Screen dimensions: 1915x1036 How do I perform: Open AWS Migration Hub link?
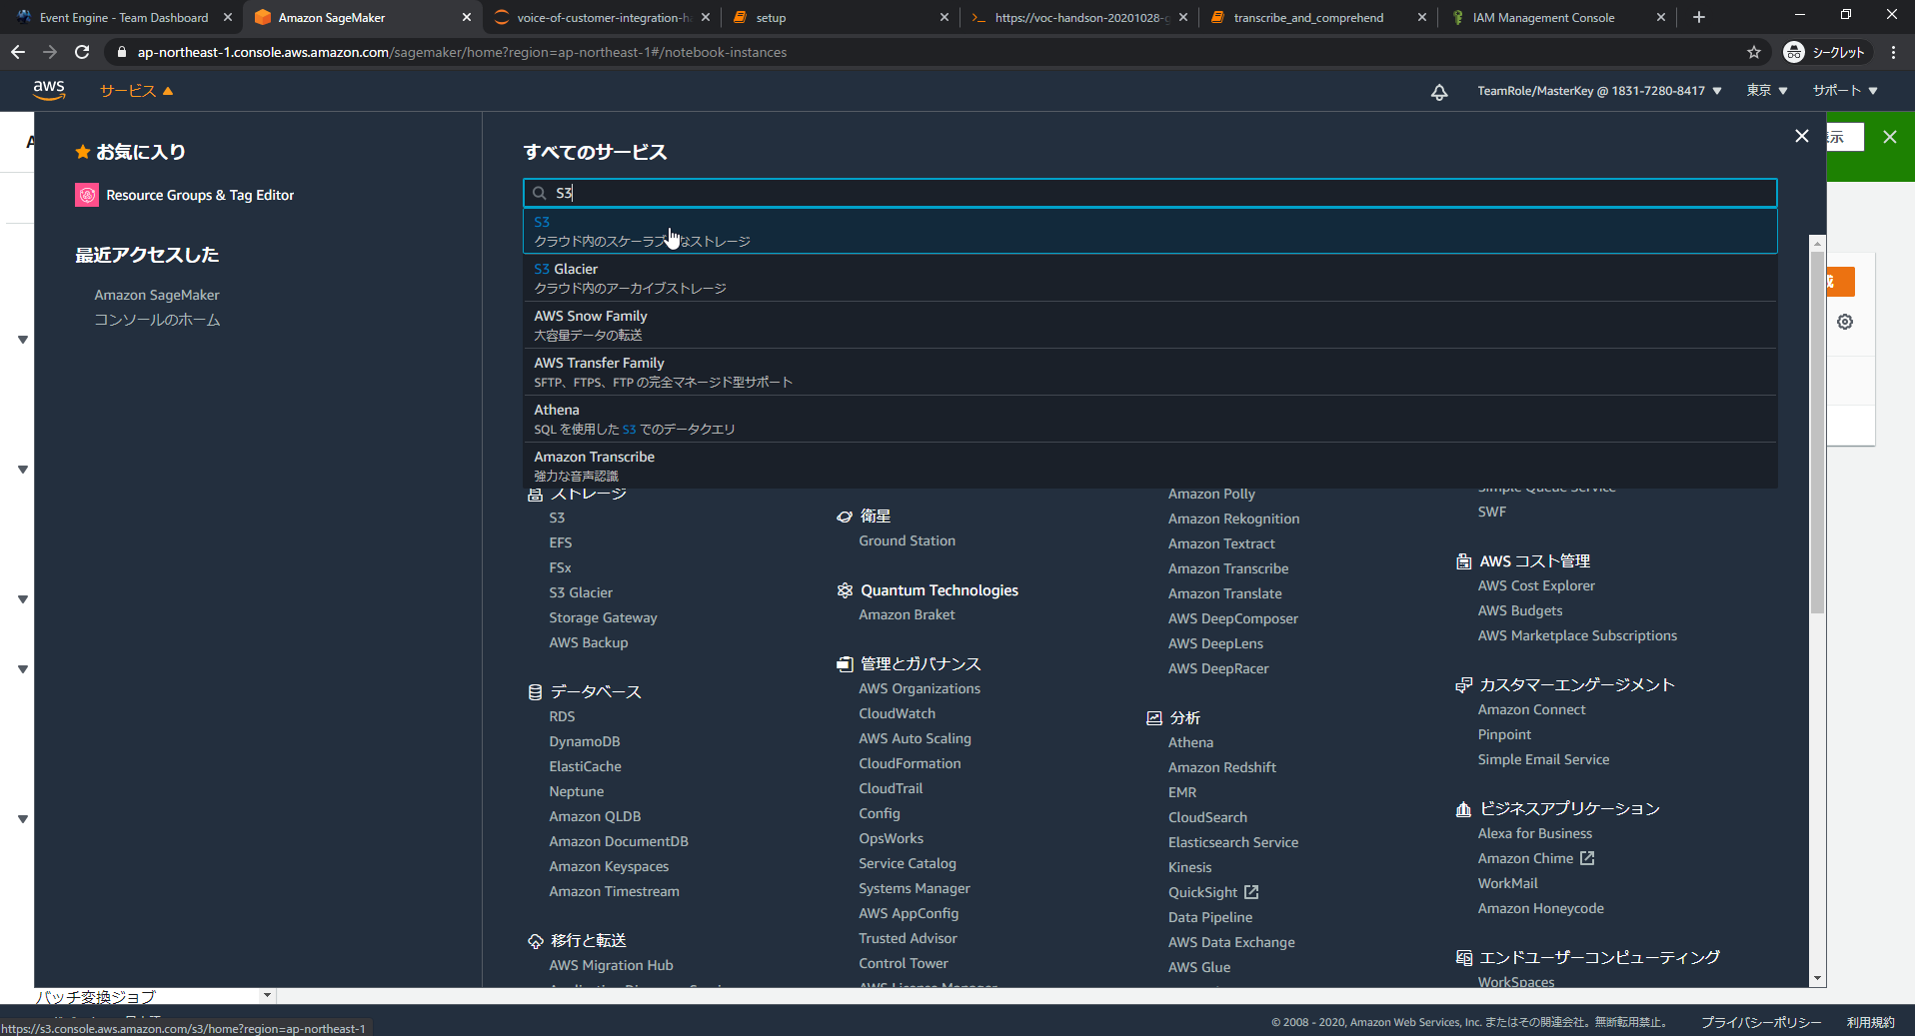611,965
